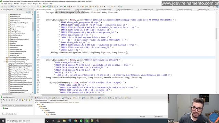Open the Git Staging tab
219x123 pixels.
pos(67,98)
